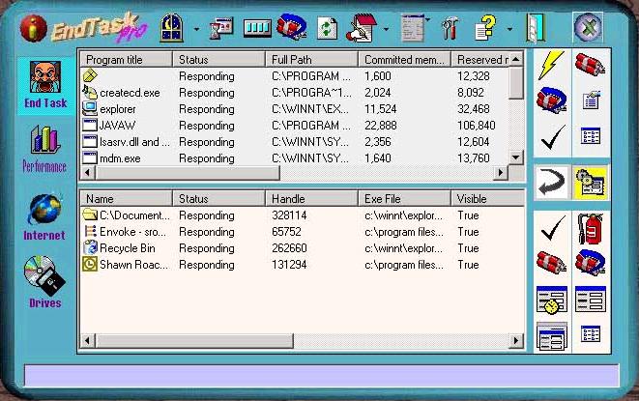Click the lightning bolt icon
The height and width of the screenshot is (401, 639).
coord(551,65)
